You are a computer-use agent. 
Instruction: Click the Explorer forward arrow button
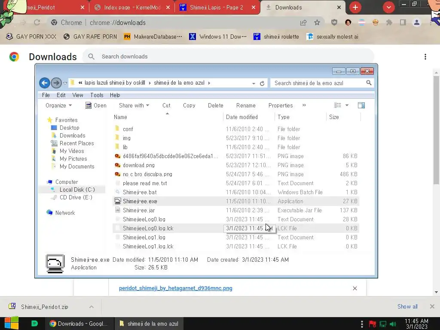pyautogui.click(x=56, y=83)
